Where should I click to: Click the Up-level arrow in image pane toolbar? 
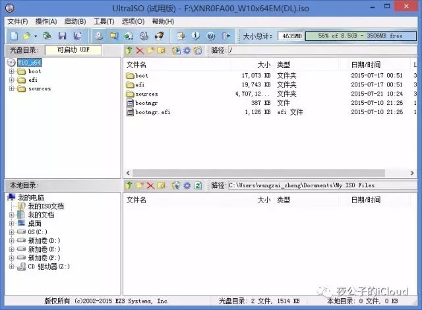[x=129, y=50]
